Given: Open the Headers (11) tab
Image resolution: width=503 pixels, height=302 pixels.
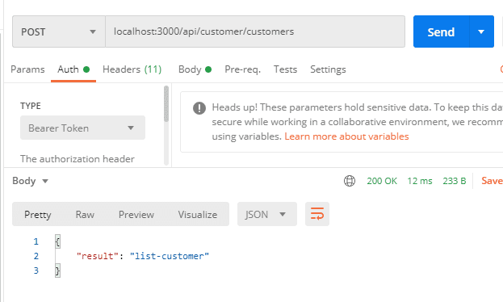Looking at the screenshot, I should (x=132, y=69).
